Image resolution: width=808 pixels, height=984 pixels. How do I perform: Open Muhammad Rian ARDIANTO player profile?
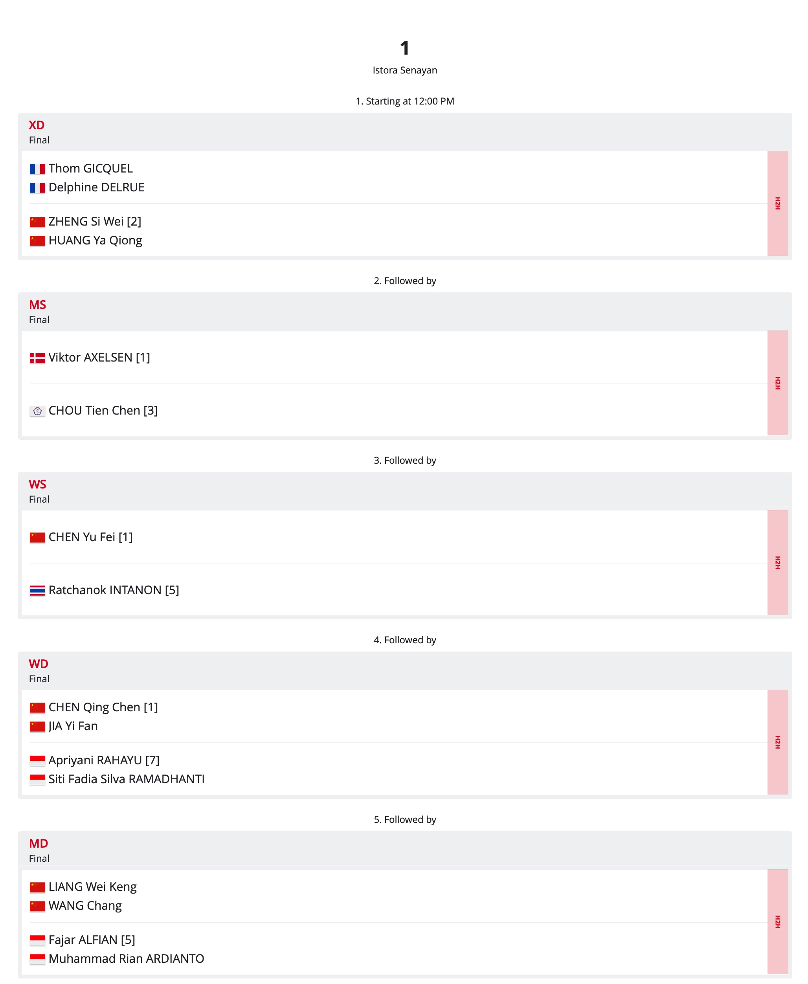point(126,958)
